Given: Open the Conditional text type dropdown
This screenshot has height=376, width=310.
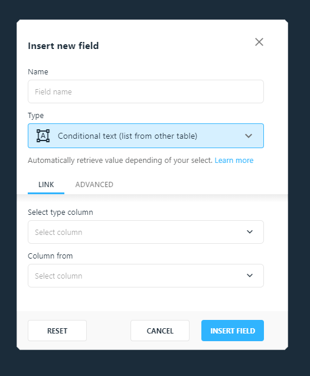Looking at the screenshot, I should (146, 136).
